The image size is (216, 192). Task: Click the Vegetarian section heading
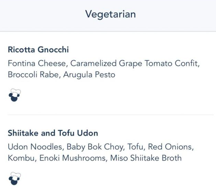[110, 14]
